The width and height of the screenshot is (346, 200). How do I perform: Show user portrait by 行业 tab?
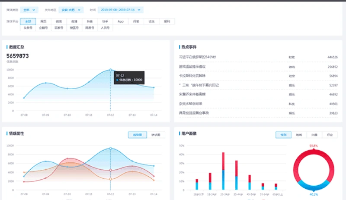tap(330, 135)
